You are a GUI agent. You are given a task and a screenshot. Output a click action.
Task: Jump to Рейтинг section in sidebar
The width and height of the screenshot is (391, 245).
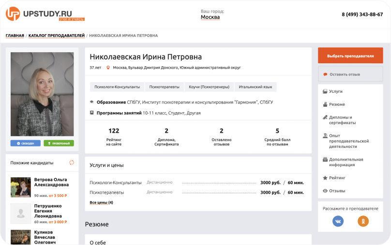point(337,178)
